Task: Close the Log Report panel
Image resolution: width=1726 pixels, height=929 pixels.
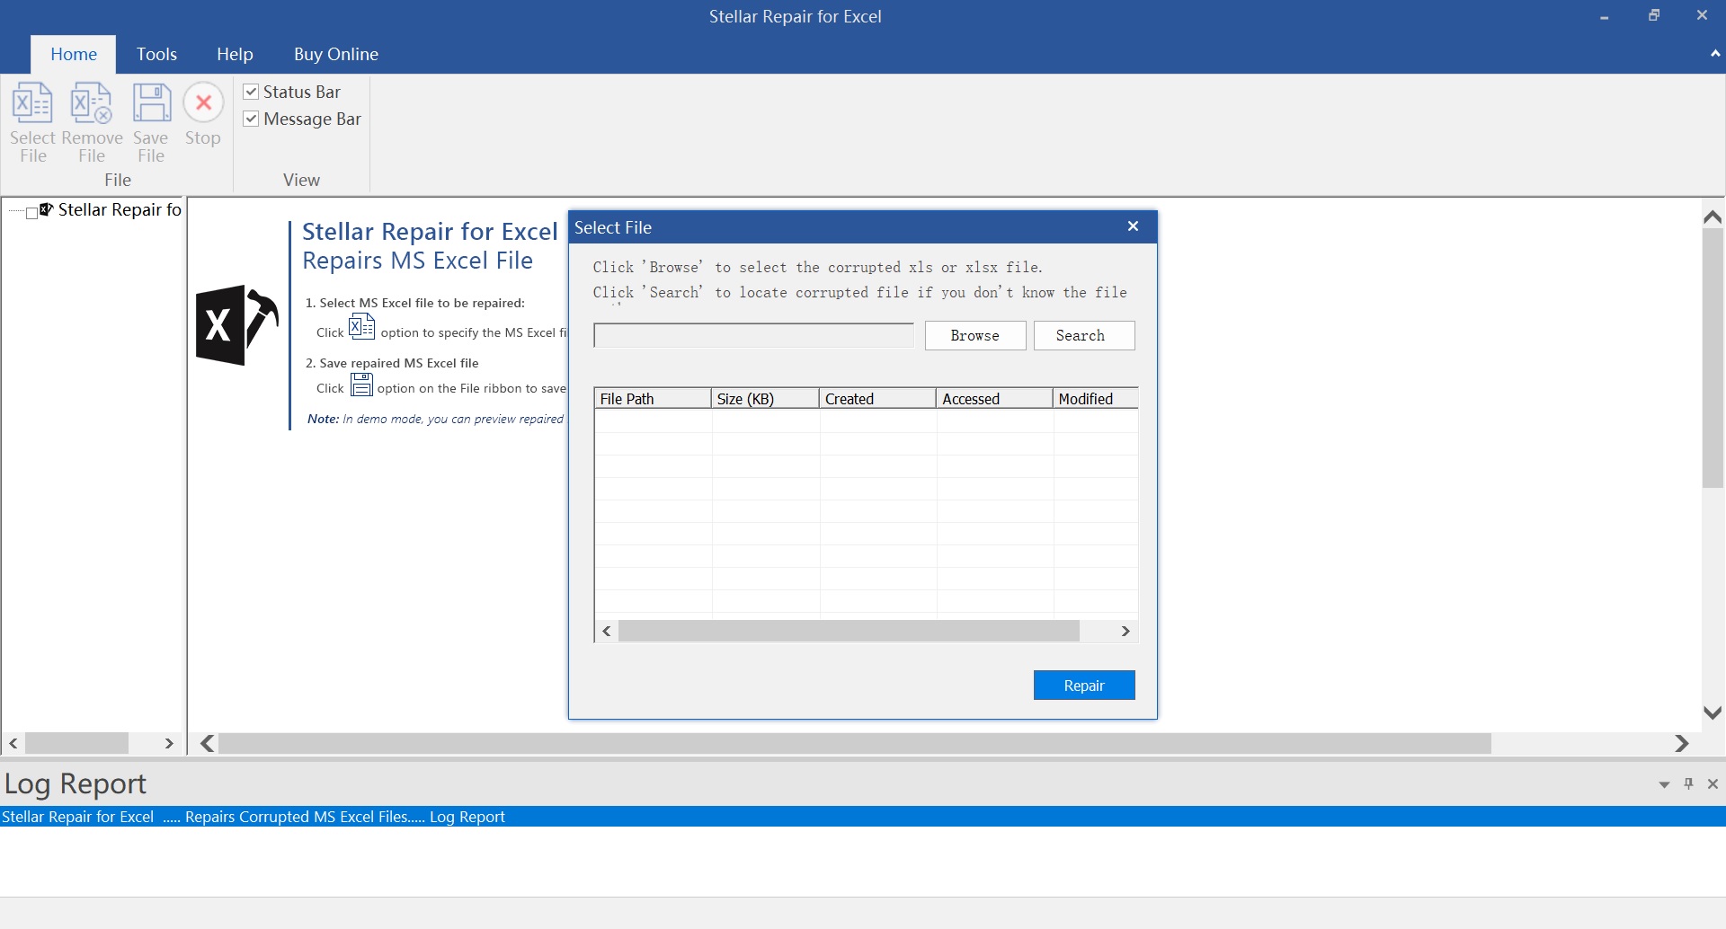Action: click(1713, 783)
